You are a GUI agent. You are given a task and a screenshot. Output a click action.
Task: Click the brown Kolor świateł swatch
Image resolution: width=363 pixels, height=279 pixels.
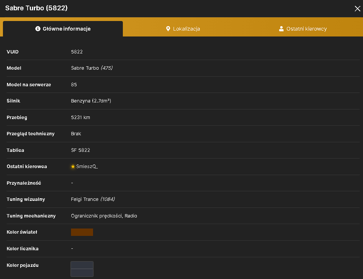point(82,232)
